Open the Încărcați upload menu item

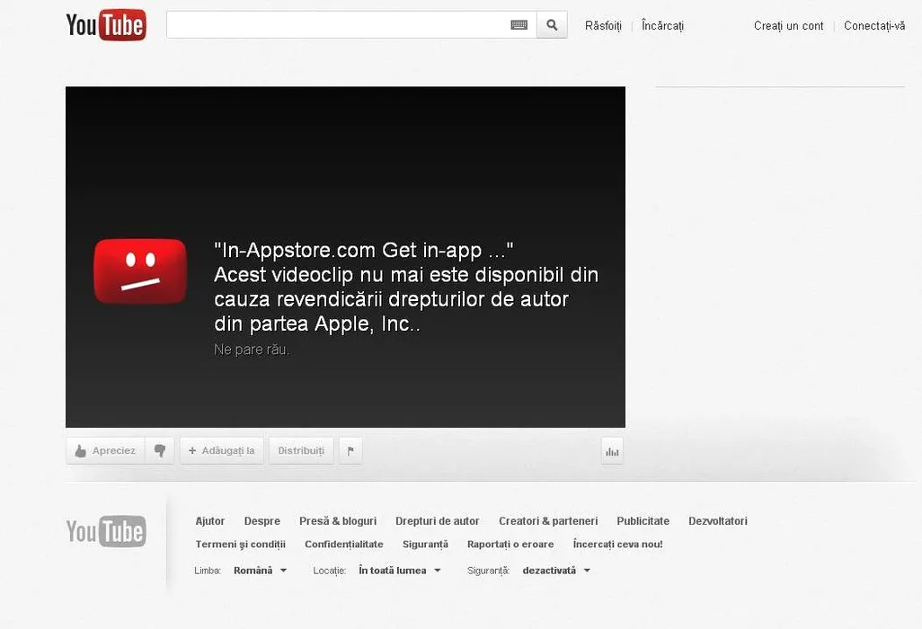(662, 26)
